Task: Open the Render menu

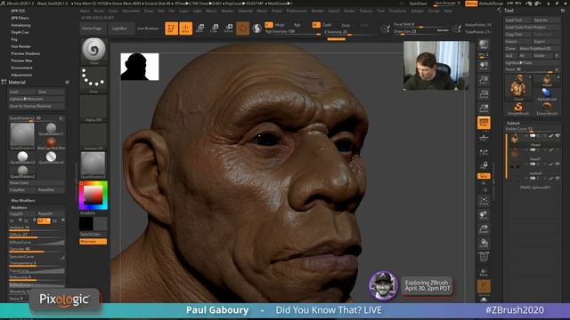Action: tap(317, 11)
